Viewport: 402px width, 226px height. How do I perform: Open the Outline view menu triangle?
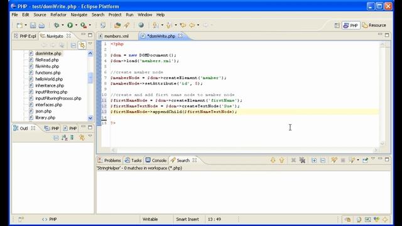(x=90, y=136)
